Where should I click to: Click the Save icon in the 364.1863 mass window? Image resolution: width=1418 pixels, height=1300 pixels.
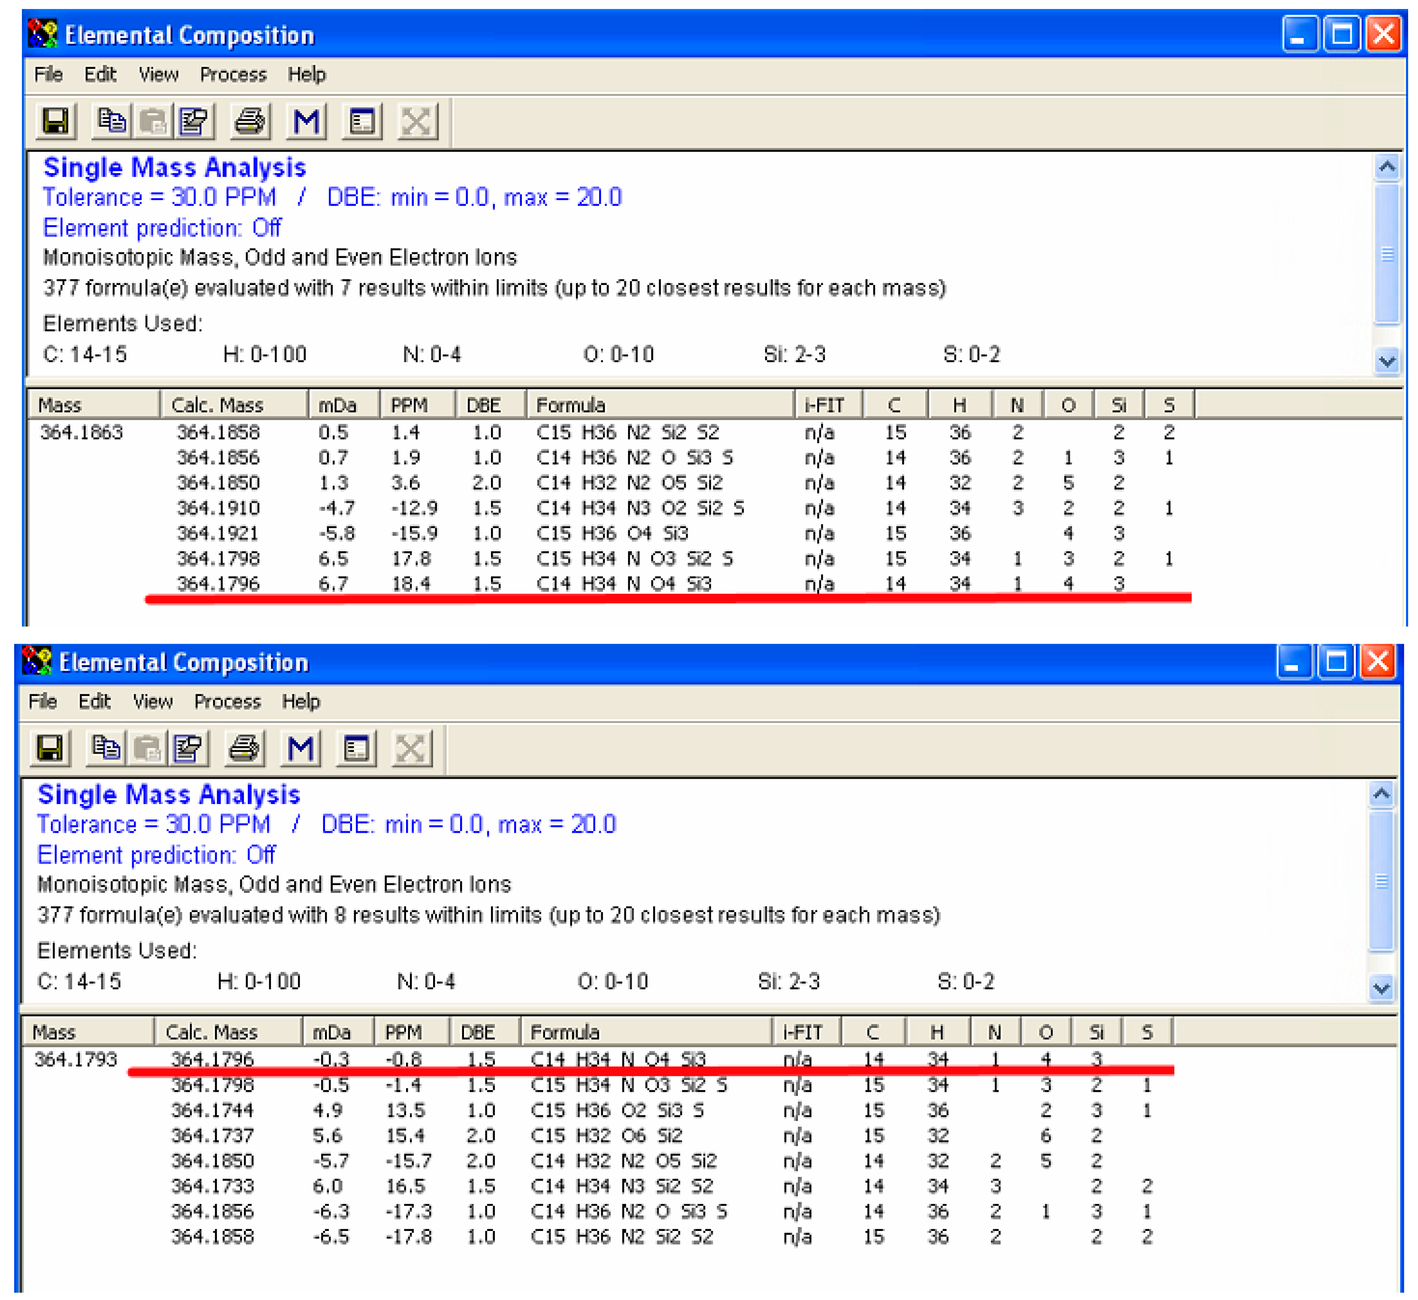pos(55,121)
